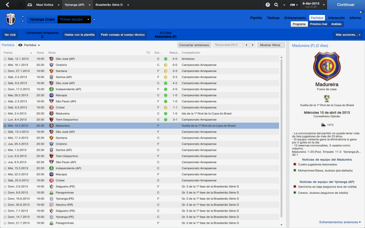Open the Plantilla tab
Image resolution: width=365 pixels, height=228 pixels.
coord(256,18)
